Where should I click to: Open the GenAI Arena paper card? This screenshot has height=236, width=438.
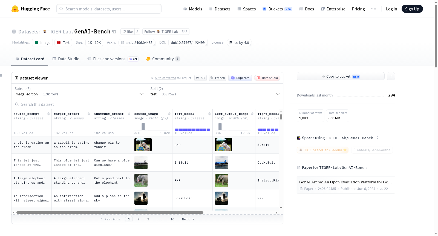[x=346, y=185]
